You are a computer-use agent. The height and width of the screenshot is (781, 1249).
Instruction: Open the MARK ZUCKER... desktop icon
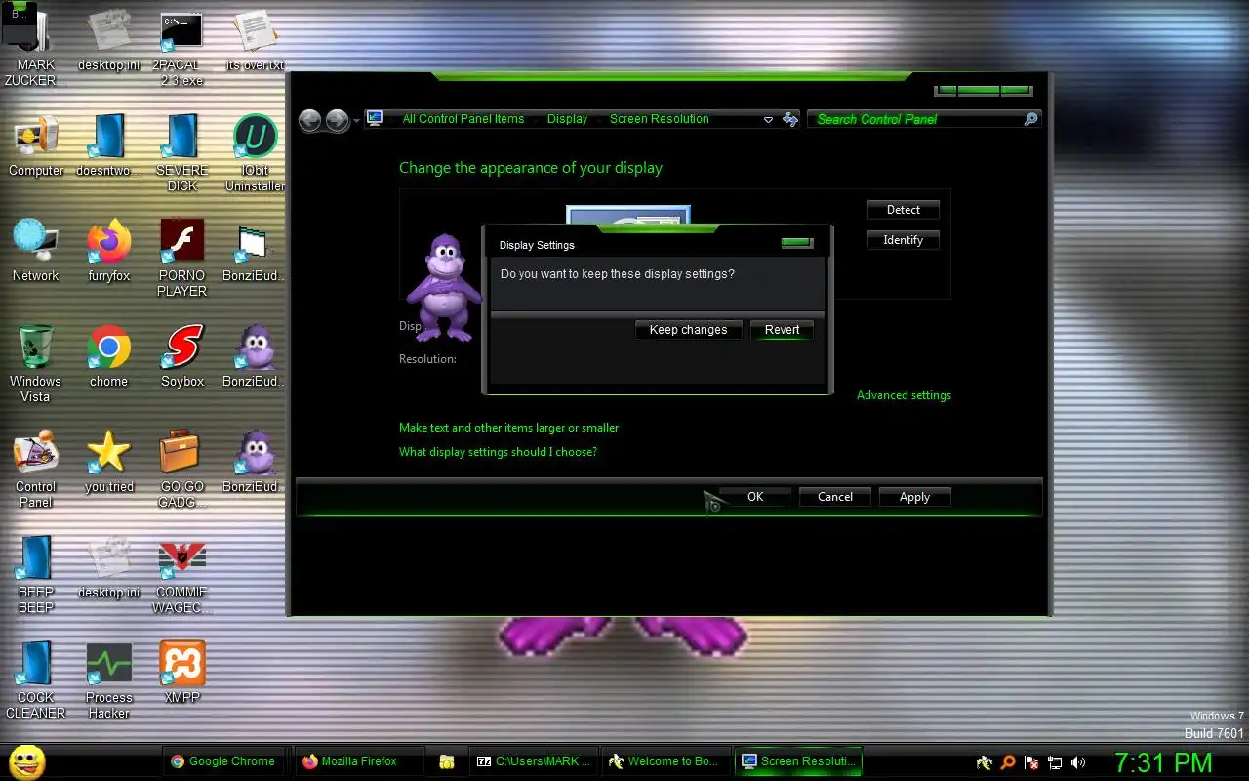point(36,47)
